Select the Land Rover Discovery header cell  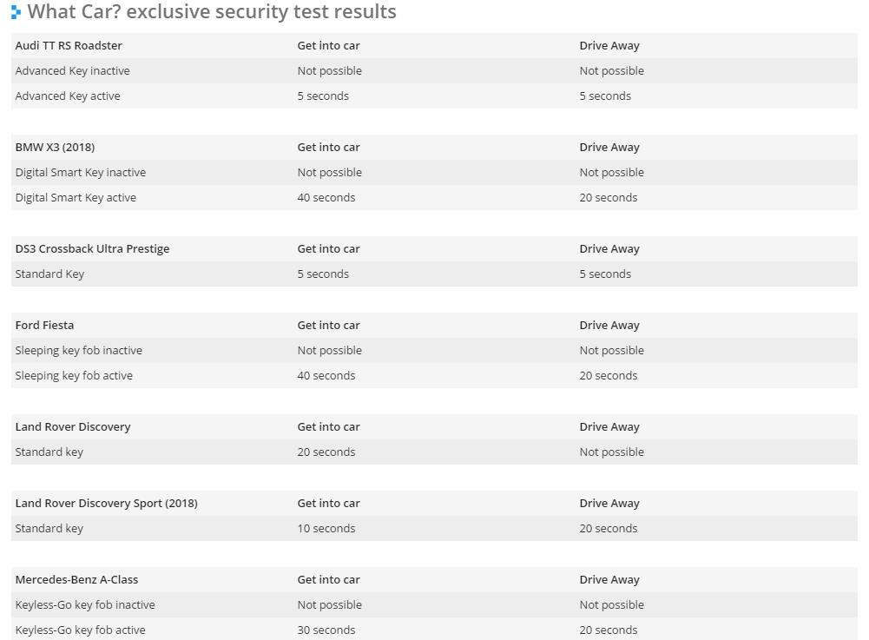pos(73,427)
